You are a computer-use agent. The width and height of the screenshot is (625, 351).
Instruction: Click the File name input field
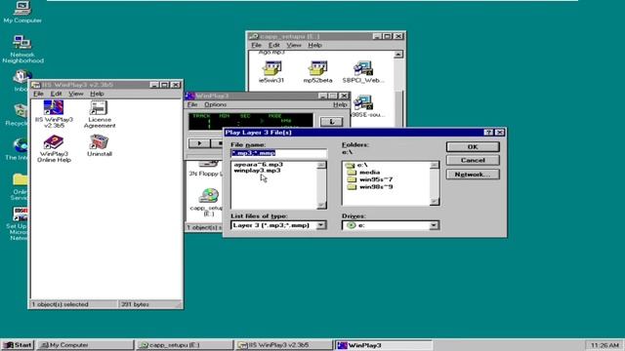pyautogui.click(x=278, y=153)
